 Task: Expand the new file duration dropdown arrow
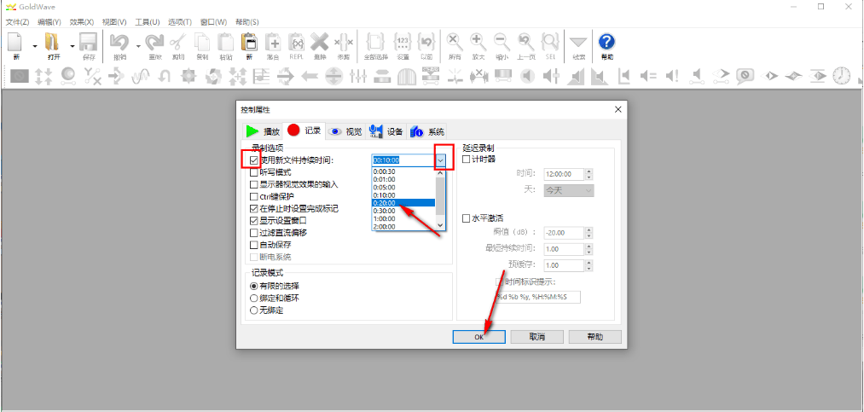(x=441, y=160)
